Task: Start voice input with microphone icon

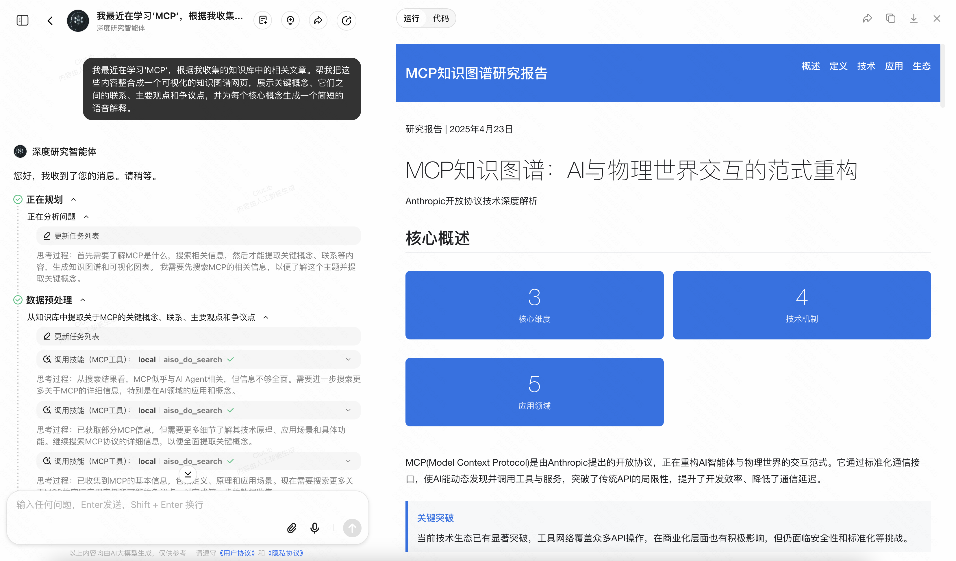Action: point(314,528)
